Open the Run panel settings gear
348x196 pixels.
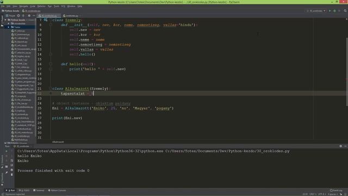click(x=341, y=146)
